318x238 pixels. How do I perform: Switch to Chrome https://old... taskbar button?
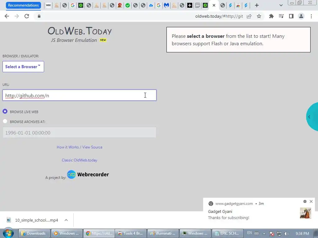[99, 233]
